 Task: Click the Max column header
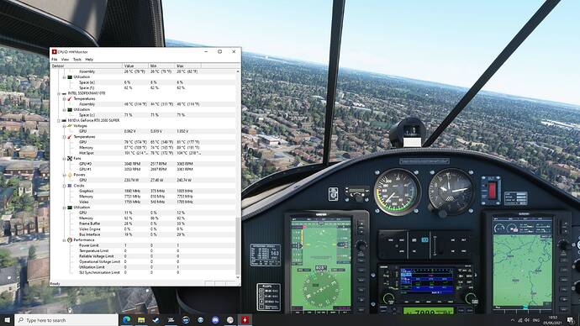click(188, 66)
